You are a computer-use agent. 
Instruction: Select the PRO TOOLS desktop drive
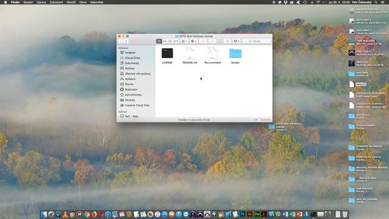[x=367, y=53]
